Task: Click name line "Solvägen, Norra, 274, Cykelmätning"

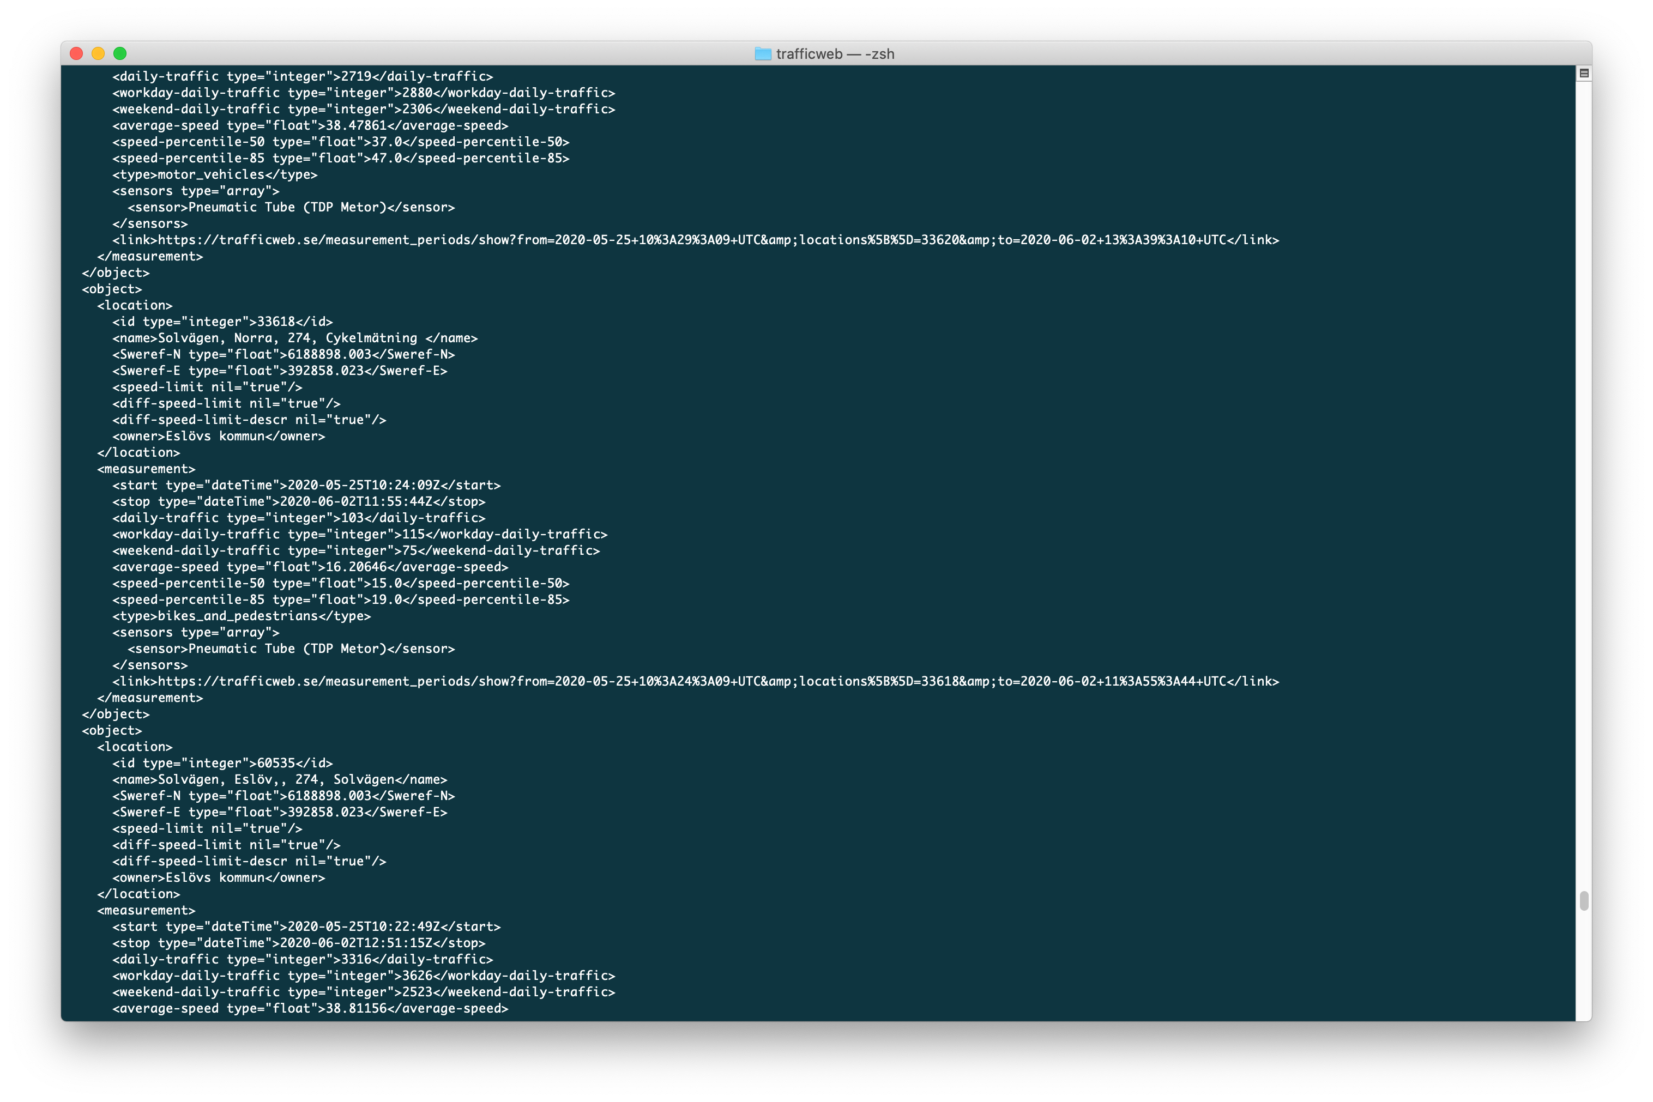Action: point(295,338)
